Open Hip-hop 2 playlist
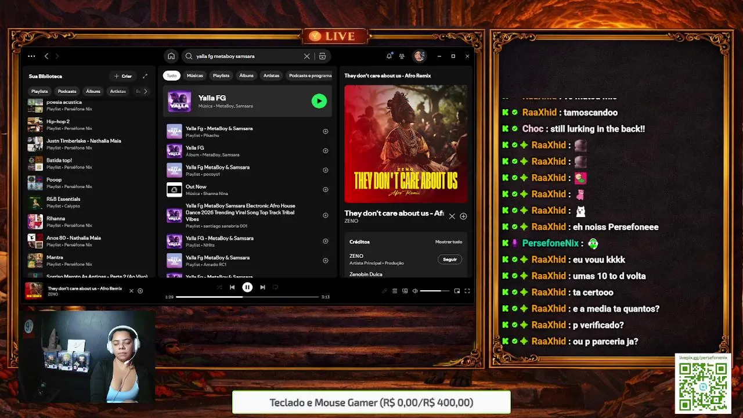Screen dimensions: 743x418 pyautogui.click(x=90, y=125)
